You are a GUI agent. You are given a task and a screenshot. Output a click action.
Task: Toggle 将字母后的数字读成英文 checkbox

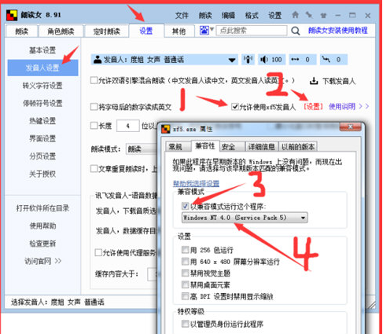click(94, 107)
